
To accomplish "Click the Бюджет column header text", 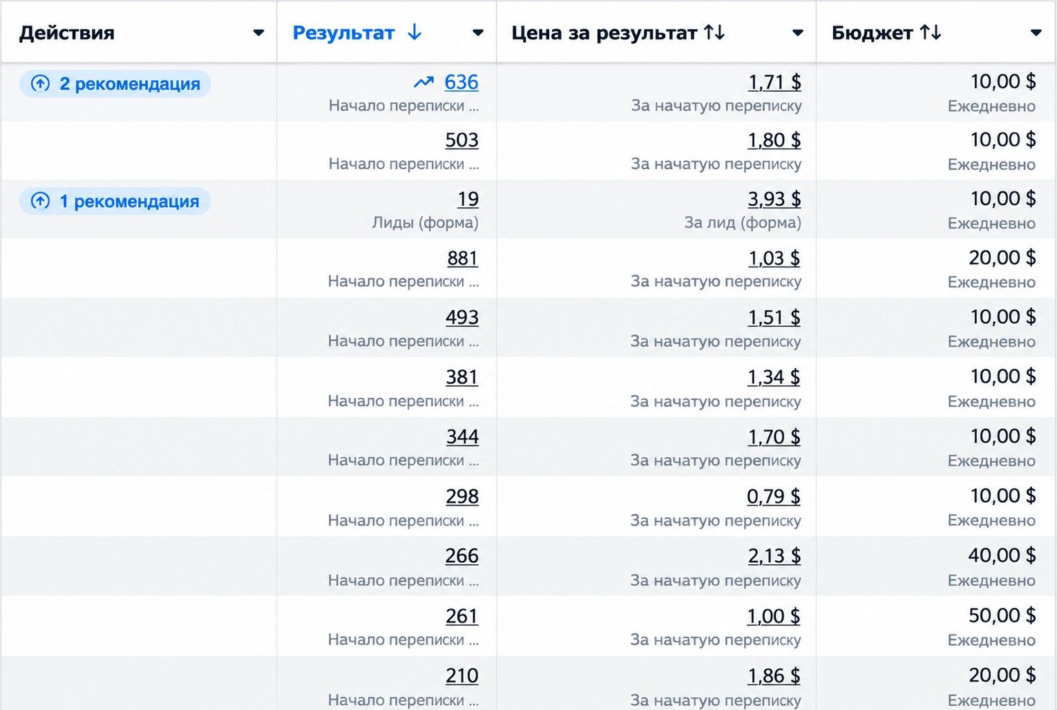I will click(x=873, y=32).
